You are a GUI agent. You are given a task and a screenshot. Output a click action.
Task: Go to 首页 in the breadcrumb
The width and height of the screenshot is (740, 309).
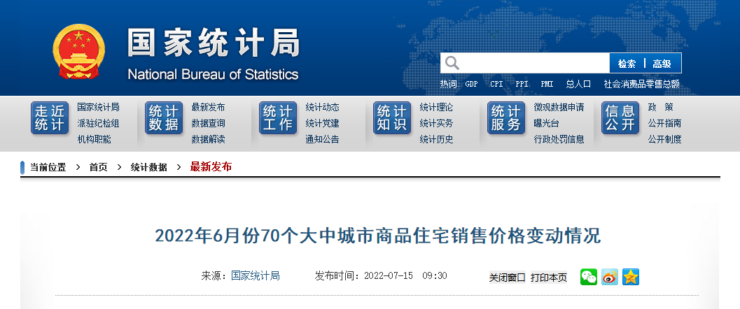98,167
